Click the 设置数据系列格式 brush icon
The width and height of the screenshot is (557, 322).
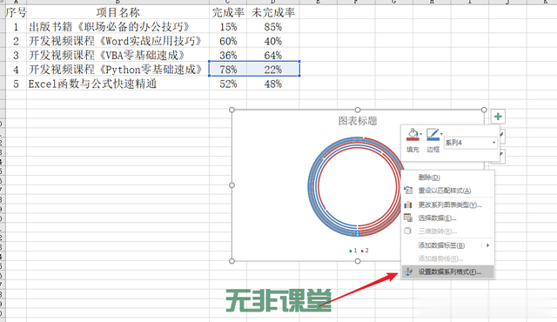(408, 272)
